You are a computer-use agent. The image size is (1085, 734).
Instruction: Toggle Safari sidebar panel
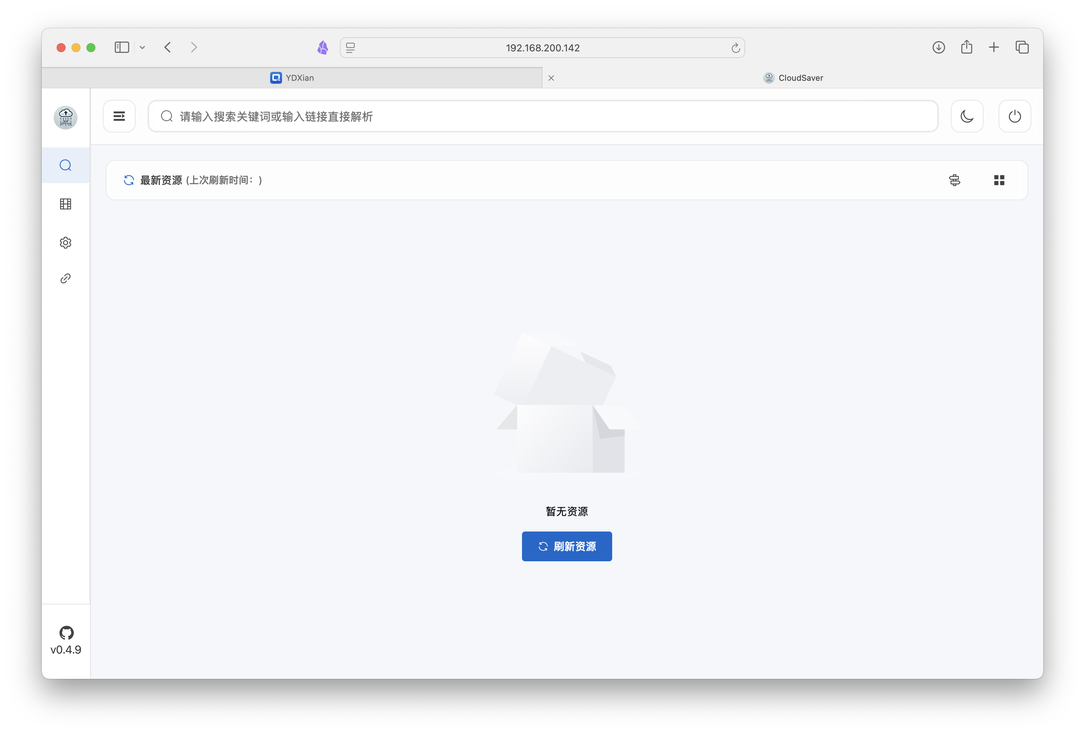122,48
